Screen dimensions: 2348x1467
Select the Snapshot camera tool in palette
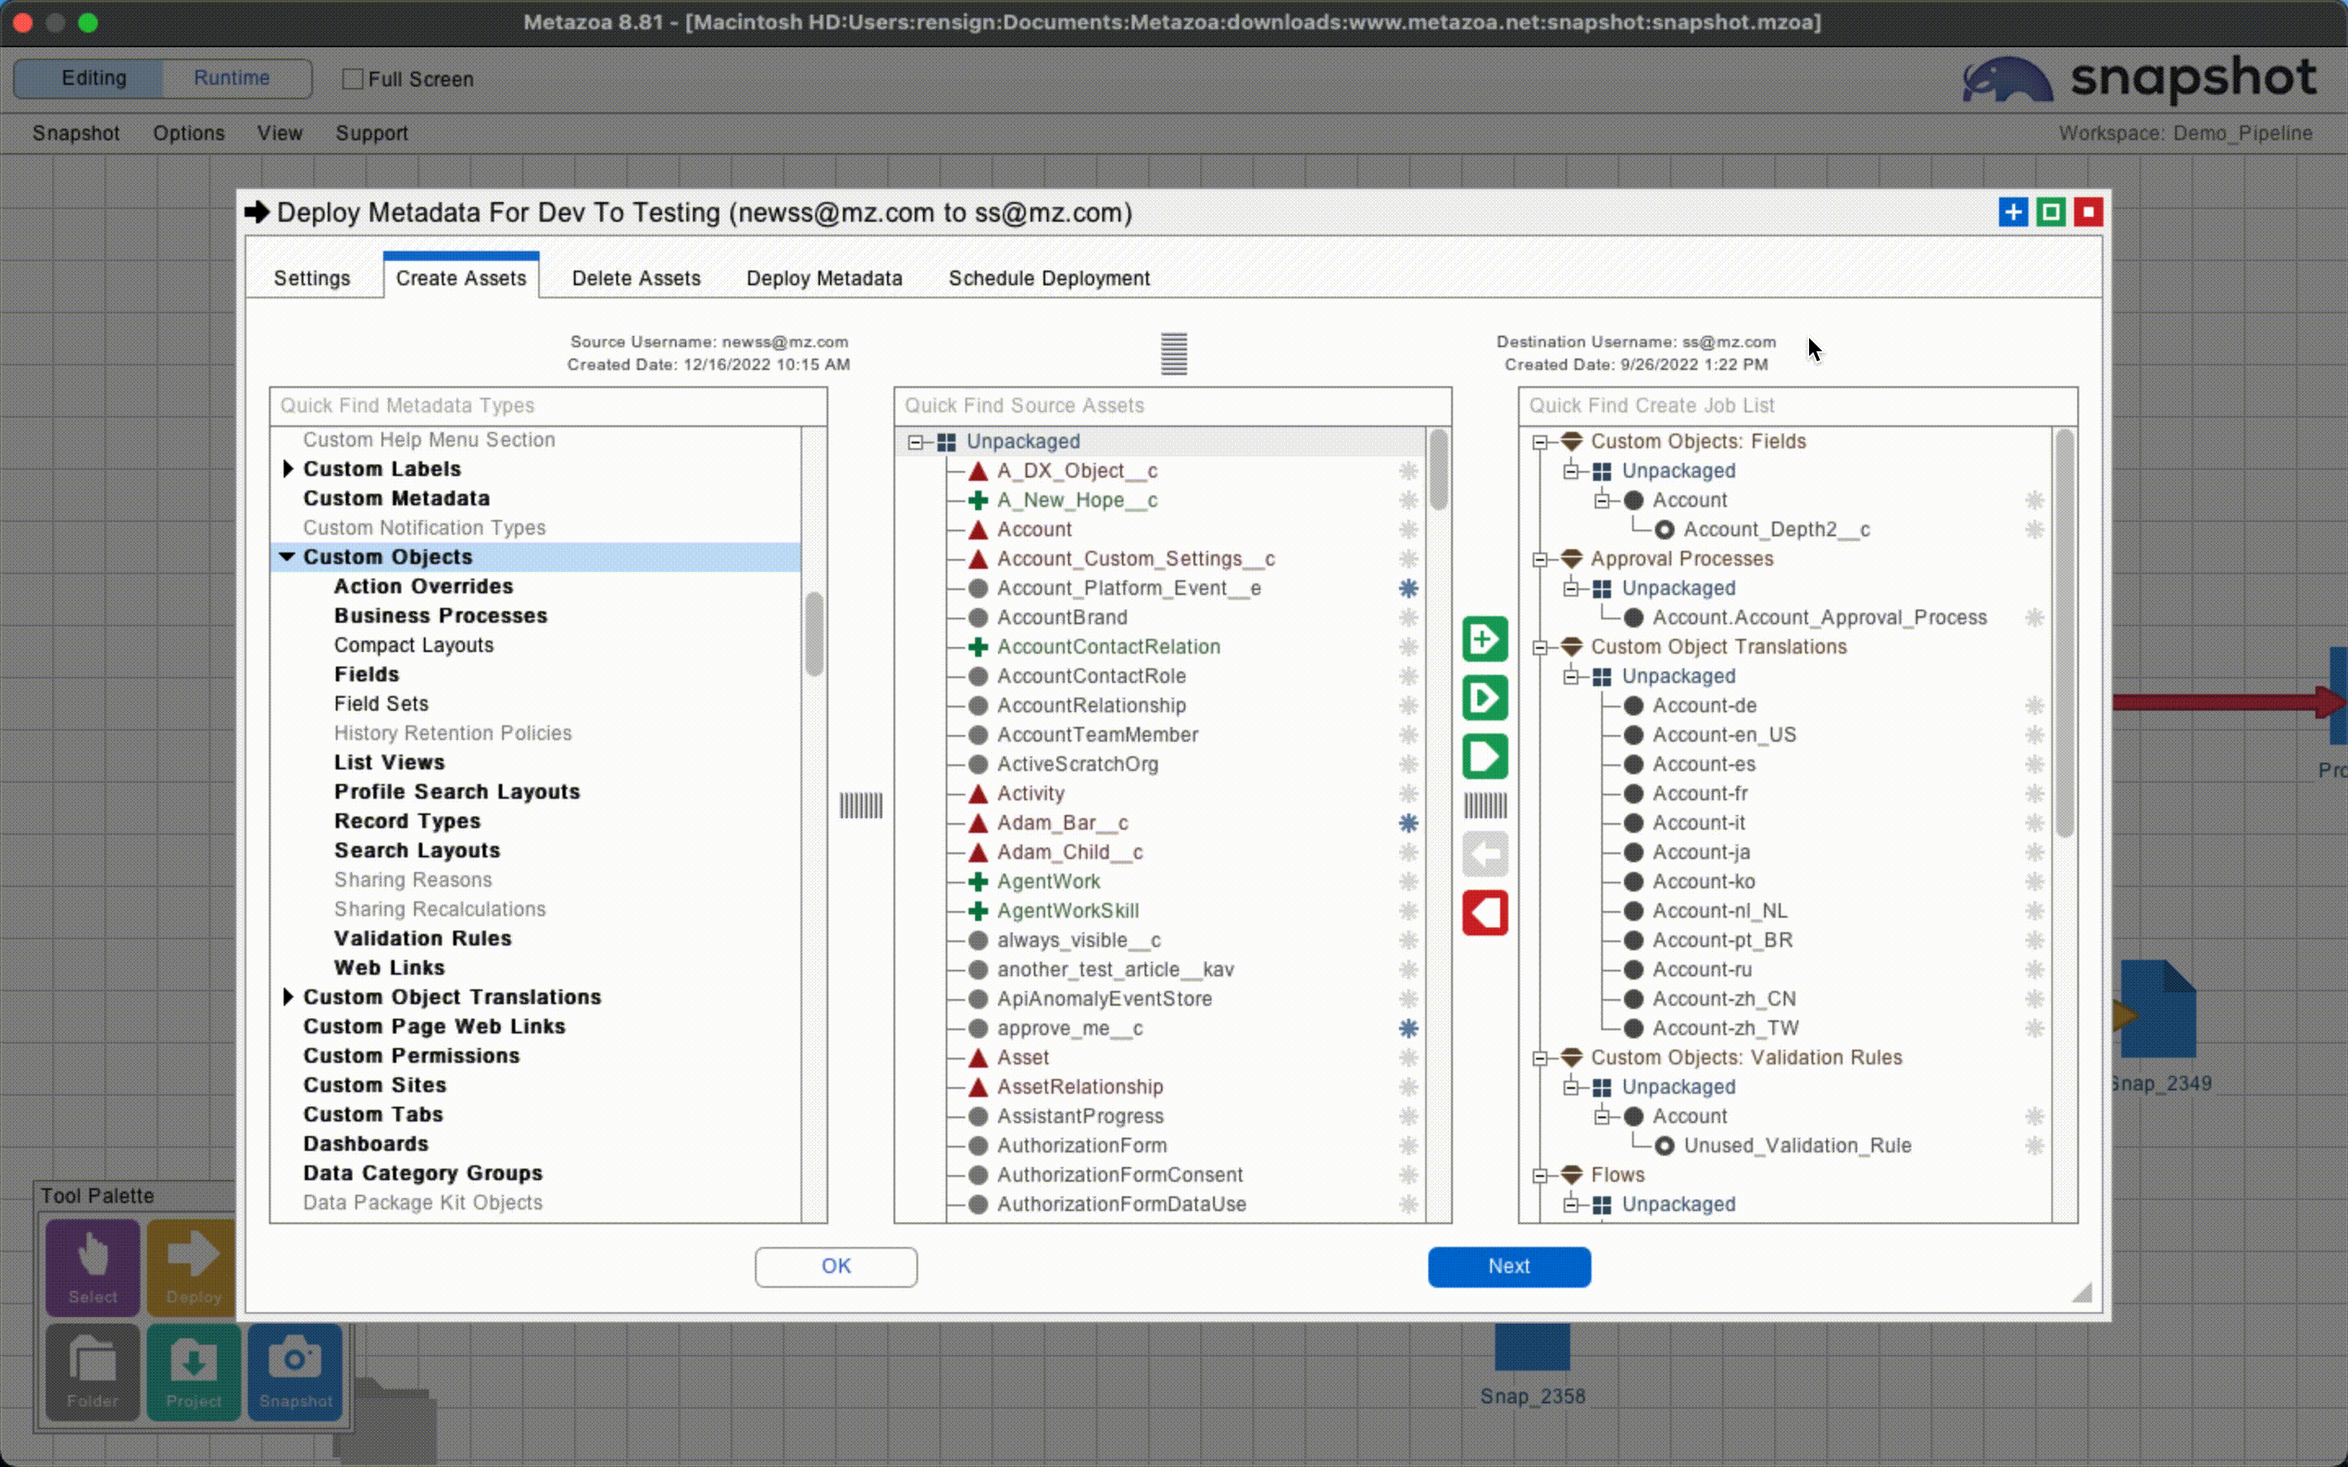click(295, 1372)
